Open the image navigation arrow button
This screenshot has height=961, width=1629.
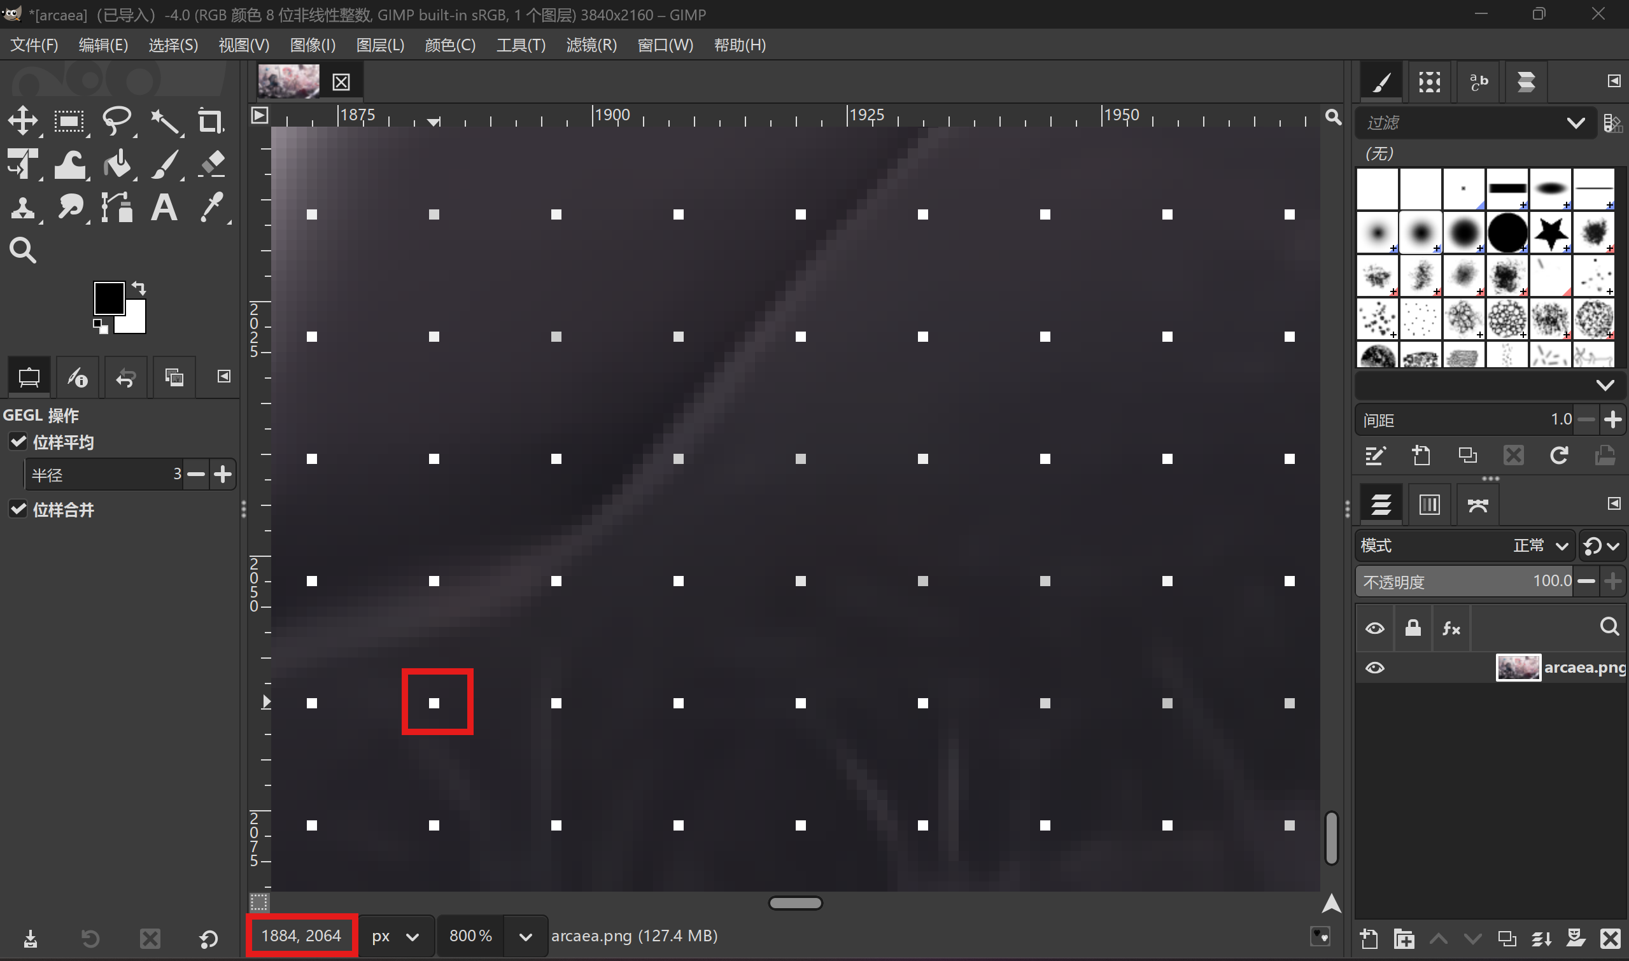1330,902
